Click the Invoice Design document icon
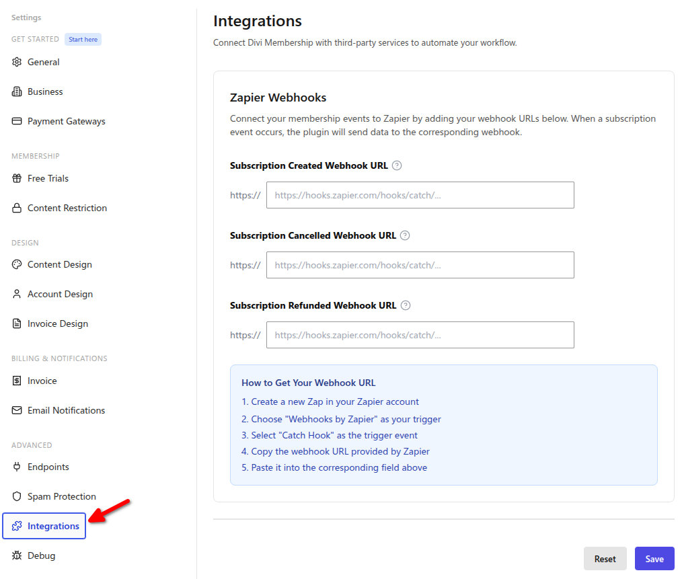The width and height of the screenshot is (682, 579). click(17, 323)
